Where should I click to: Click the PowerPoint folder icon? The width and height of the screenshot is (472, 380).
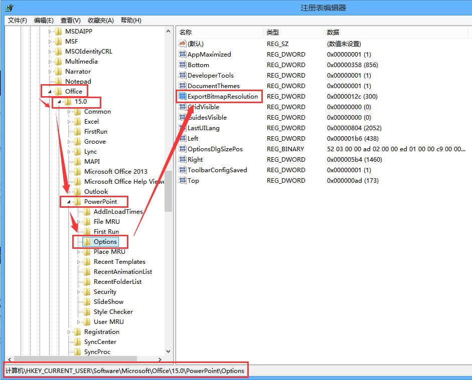click(78, 202)
